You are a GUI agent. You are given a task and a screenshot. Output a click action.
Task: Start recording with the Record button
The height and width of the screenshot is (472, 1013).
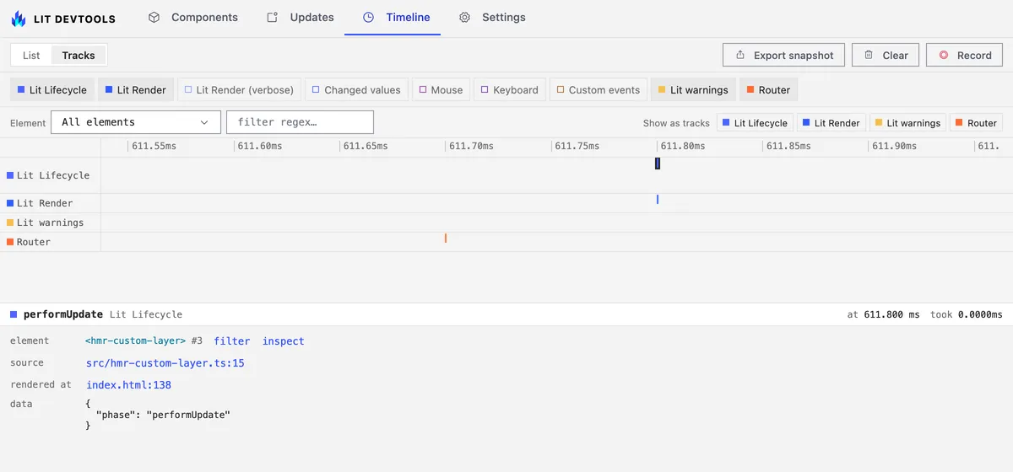[965, 55]
